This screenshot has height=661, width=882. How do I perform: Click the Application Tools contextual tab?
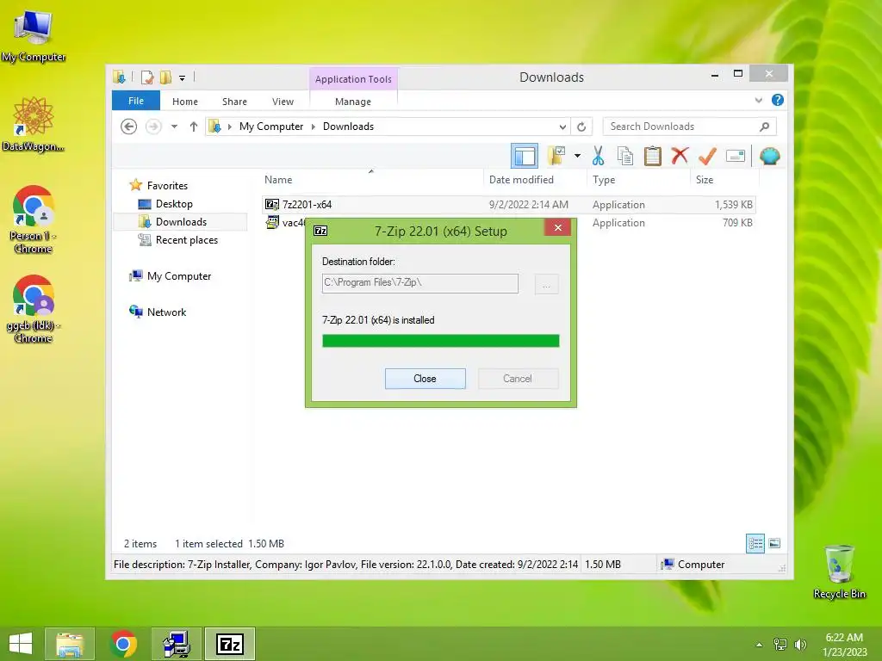point(353,79)
